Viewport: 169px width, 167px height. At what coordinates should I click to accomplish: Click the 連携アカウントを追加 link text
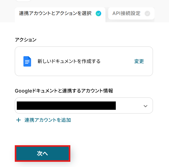click(48, 120)
